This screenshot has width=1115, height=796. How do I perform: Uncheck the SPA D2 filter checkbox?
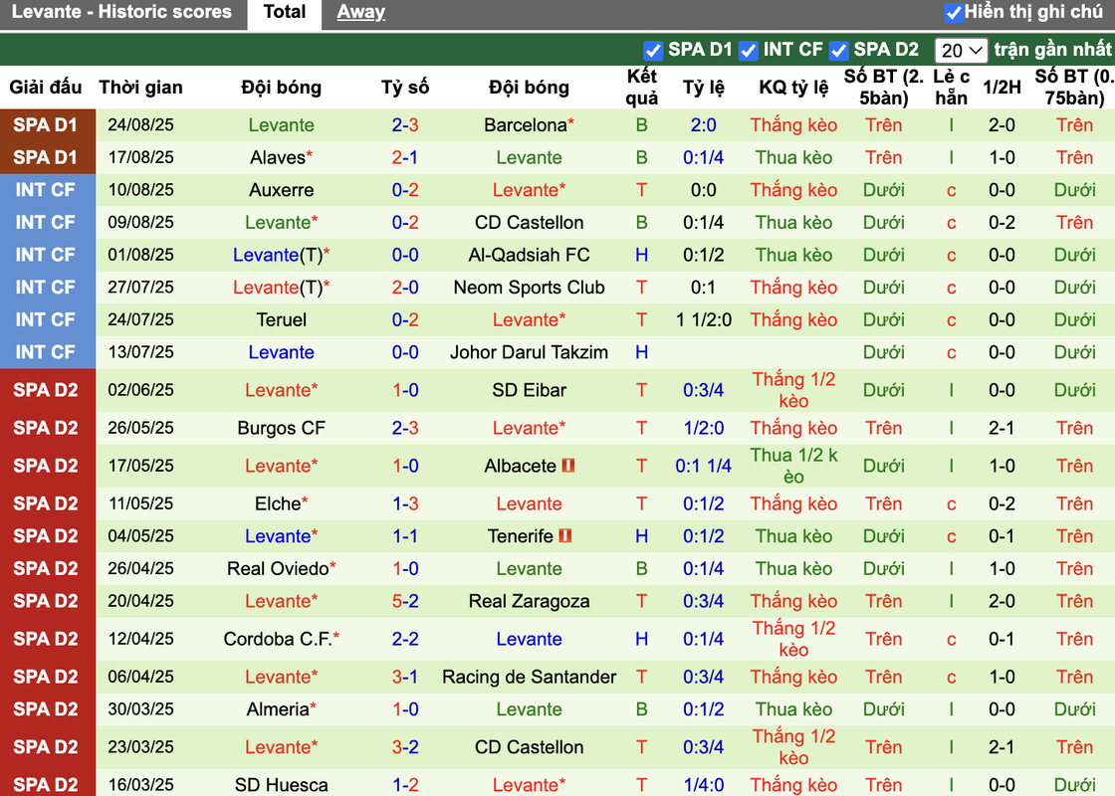pyautogui.click(x=838, y=51)
